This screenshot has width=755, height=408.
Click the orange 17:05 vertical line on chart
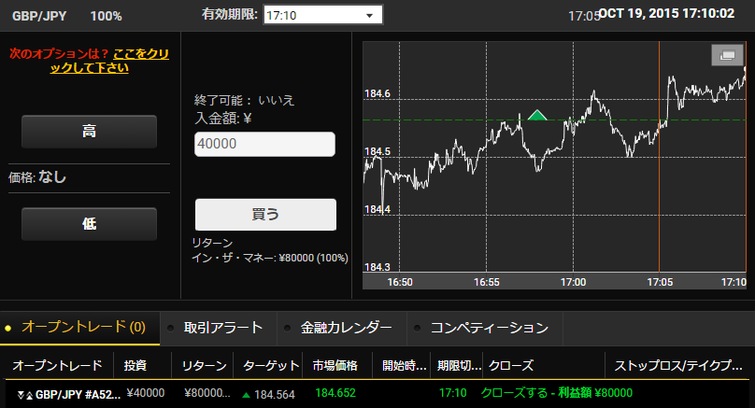(x=659, y=156)
